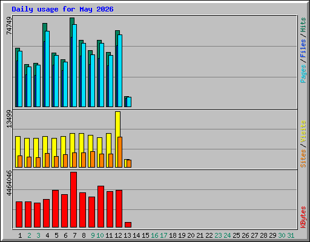Image resolution: width=310 pixels, height=242 pixels.
Task: Click green day 17 on the x-axis
Action: tap(163, 235)
